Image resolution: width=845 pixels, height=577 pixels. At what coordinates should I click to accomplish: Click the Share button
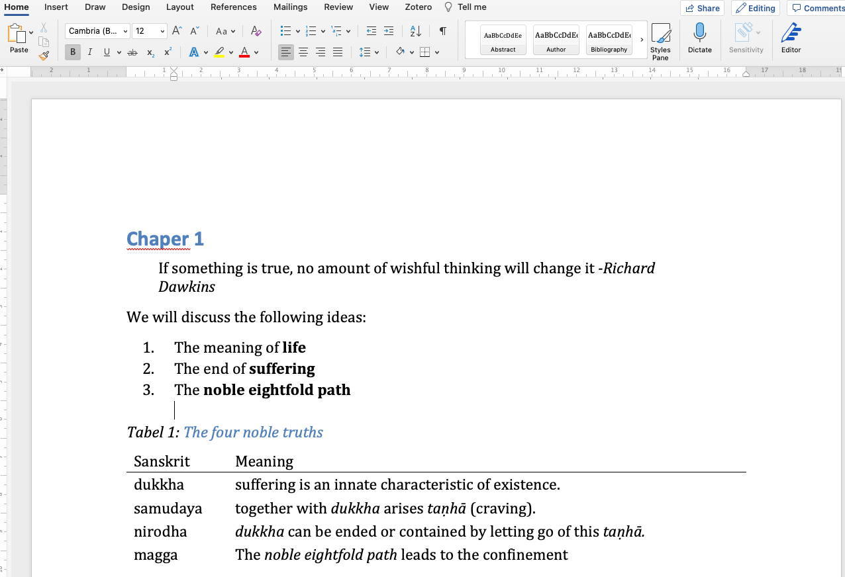[702, 8]
